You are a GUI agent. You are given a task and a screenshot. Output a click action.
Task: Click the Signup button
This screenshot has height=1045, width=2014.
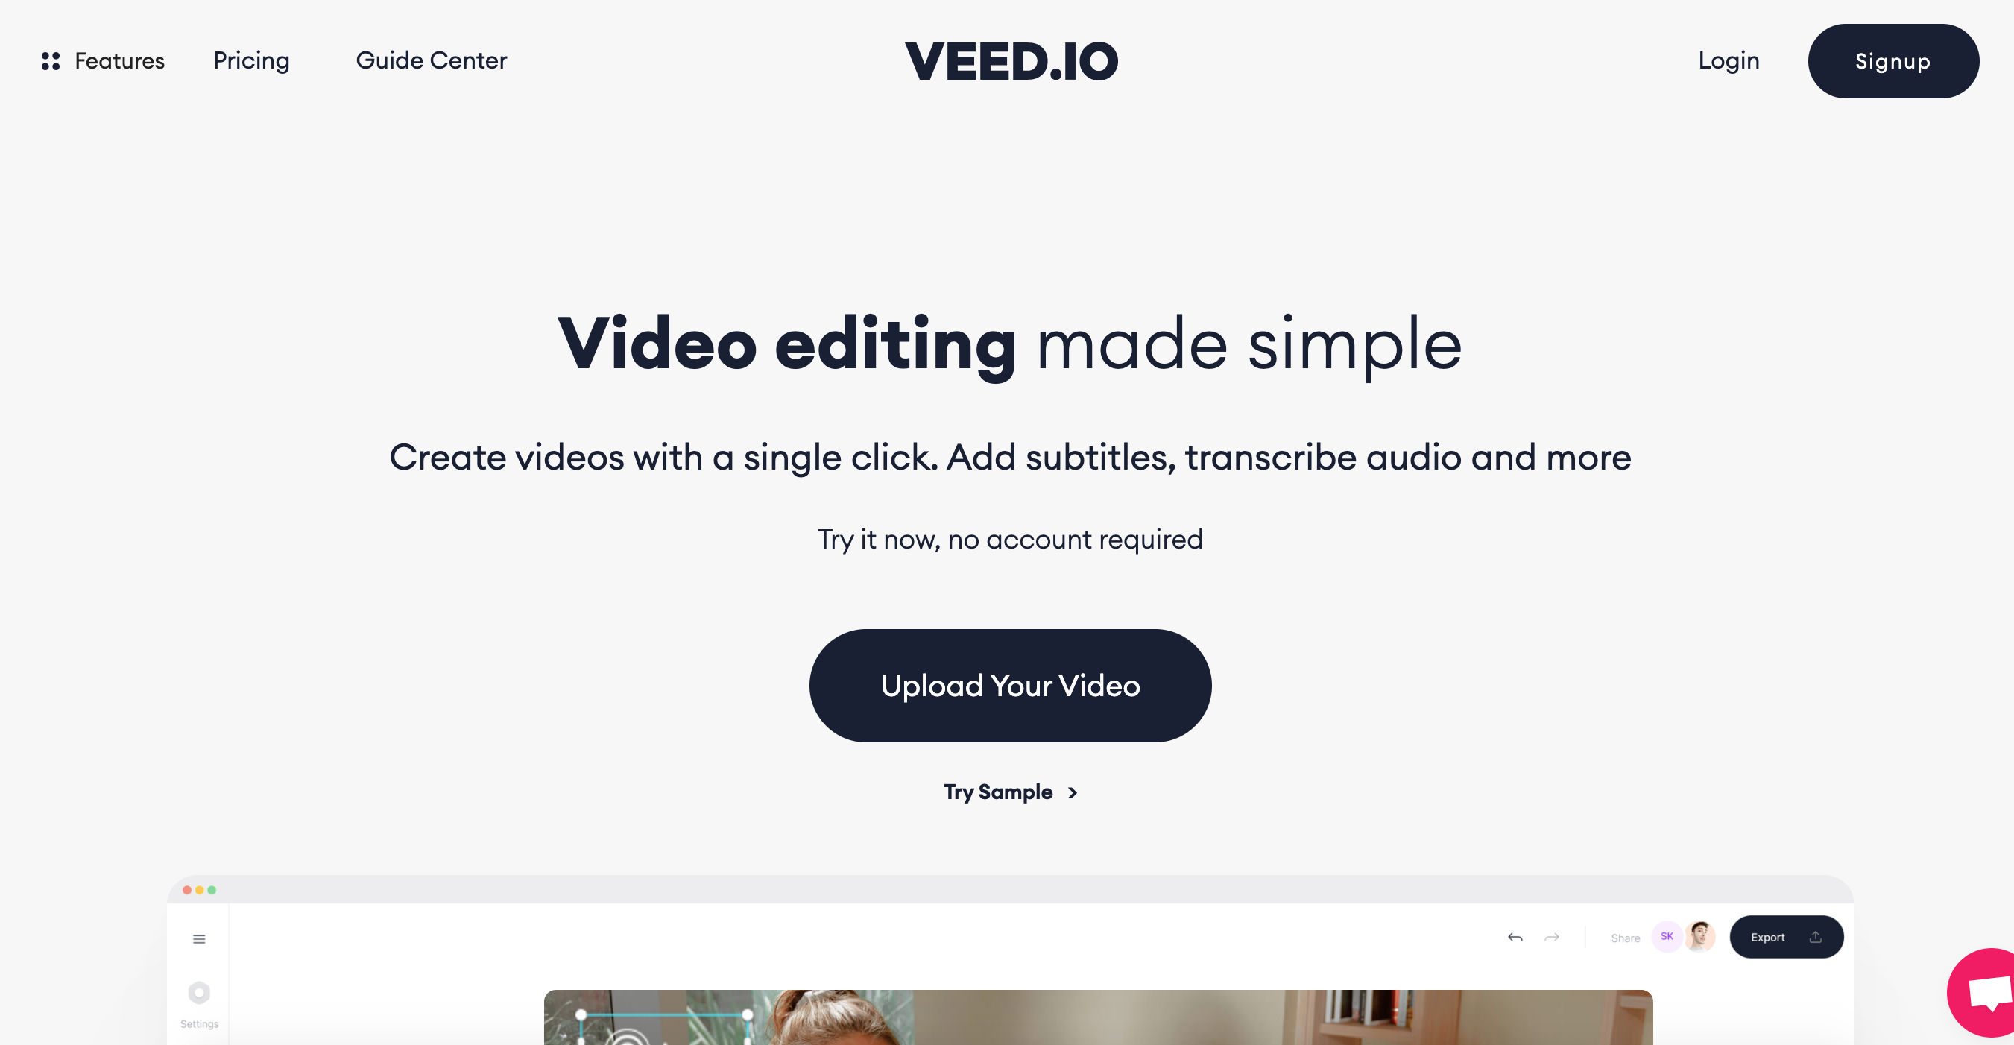pos(1892,60)
